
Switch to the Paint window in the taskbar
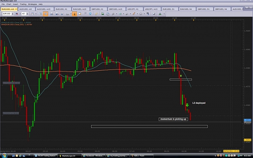(x=142, y=156)
